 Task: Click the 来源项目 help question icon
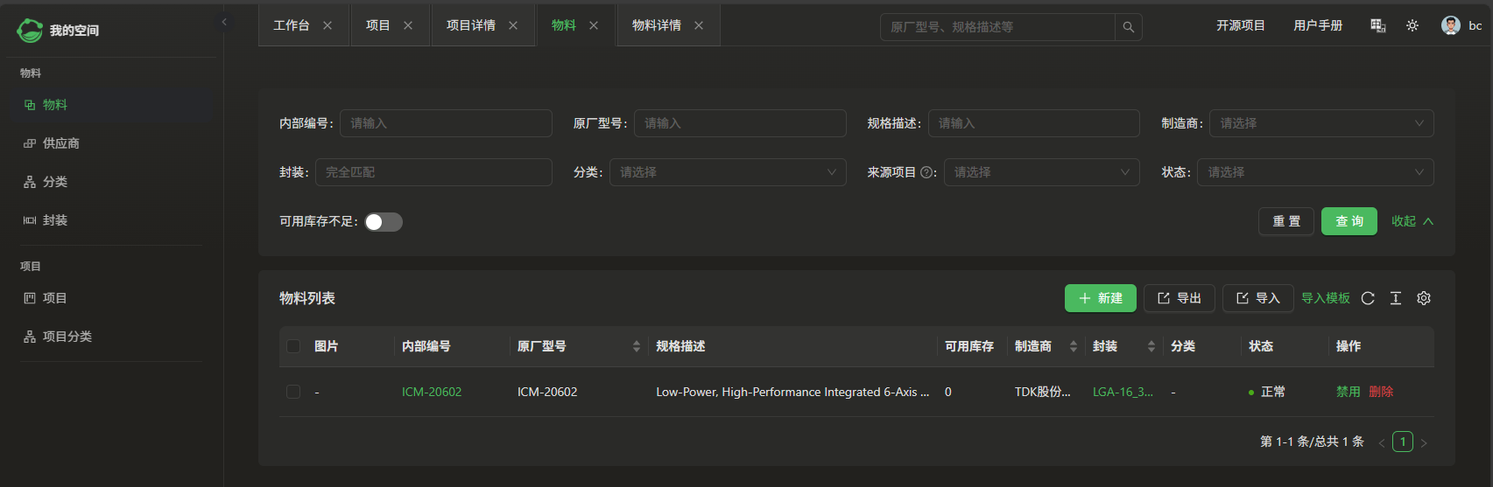click(x=926, y=172)
